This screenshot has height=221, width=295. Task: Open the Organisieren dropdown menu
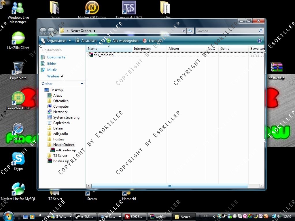[x=56, y=41]
